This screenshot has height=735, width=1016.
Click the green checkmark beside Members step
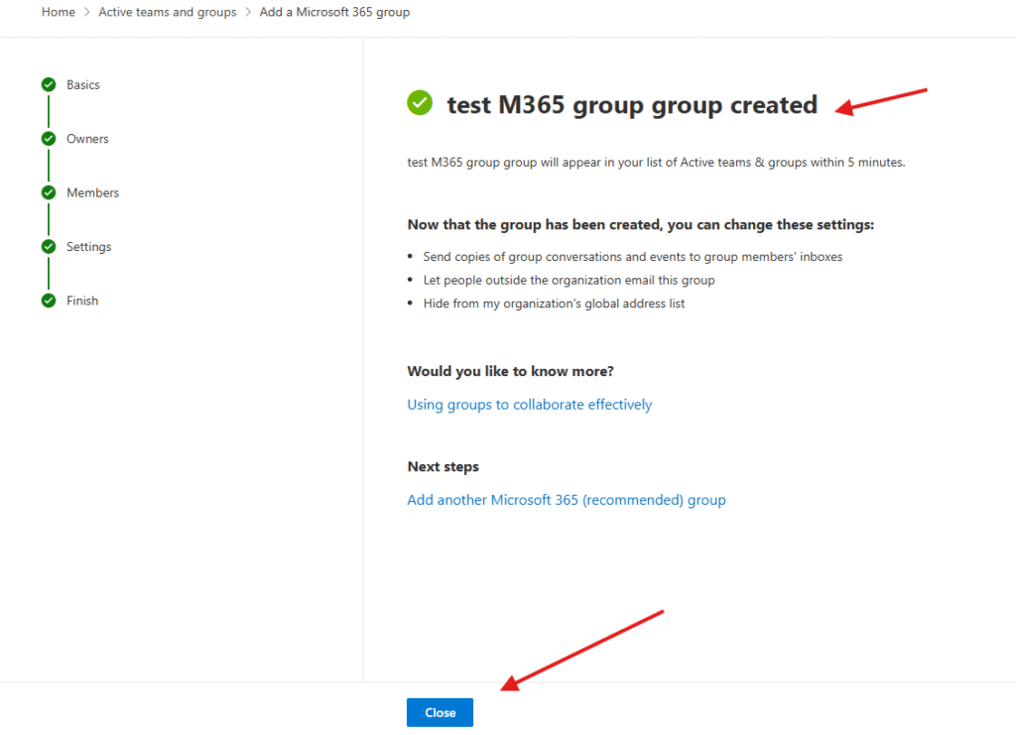click(x=49, y=192)
